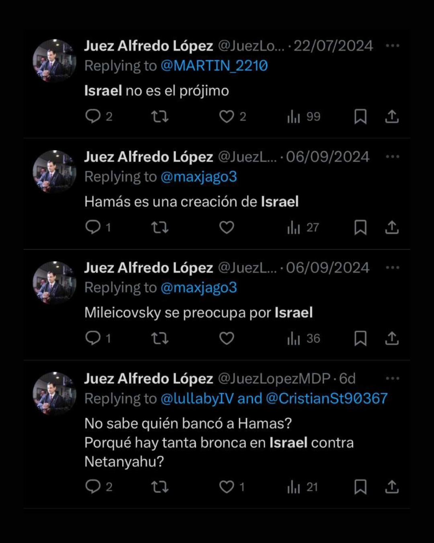The width and height of the screenshot is (434, 543).
Task: Share the "Hamás es una creación" tweet
Action: click(x=392, y=227)
